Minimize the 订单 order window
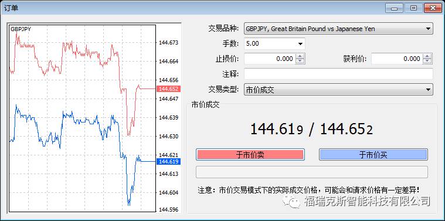Viewport: 445px width, 221px height. tap(394, 8)
